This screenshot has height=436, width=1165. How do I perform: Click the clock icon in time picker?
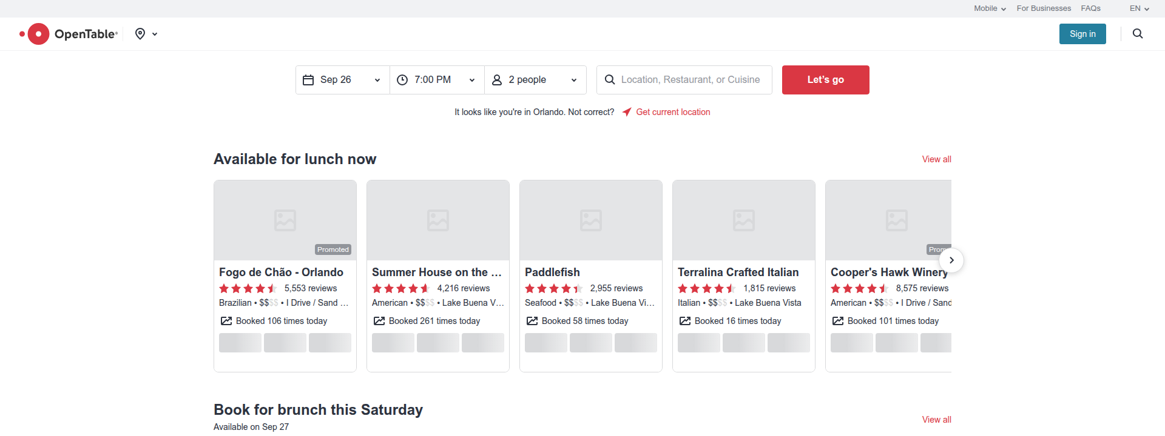tap(402, 80)
